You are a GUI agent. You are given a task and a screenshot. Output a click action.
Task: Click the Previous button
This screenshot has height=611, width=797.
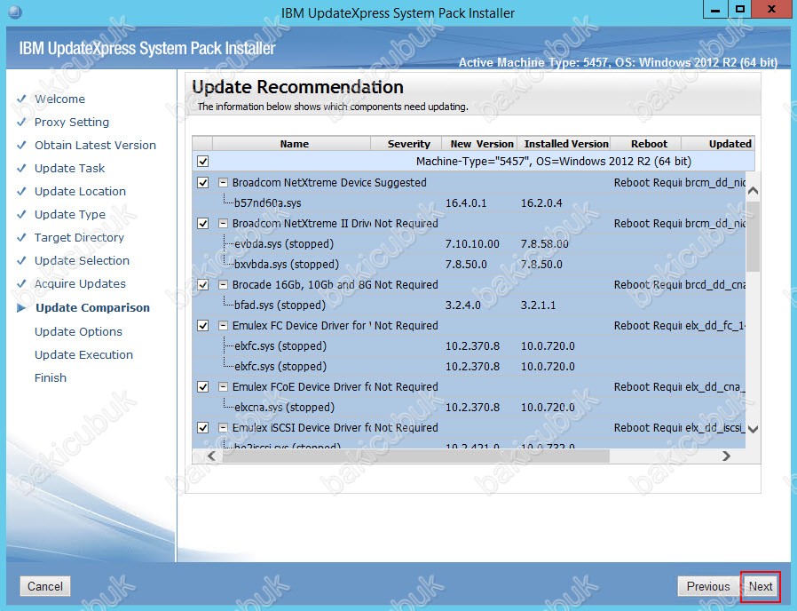coord(708,586)
